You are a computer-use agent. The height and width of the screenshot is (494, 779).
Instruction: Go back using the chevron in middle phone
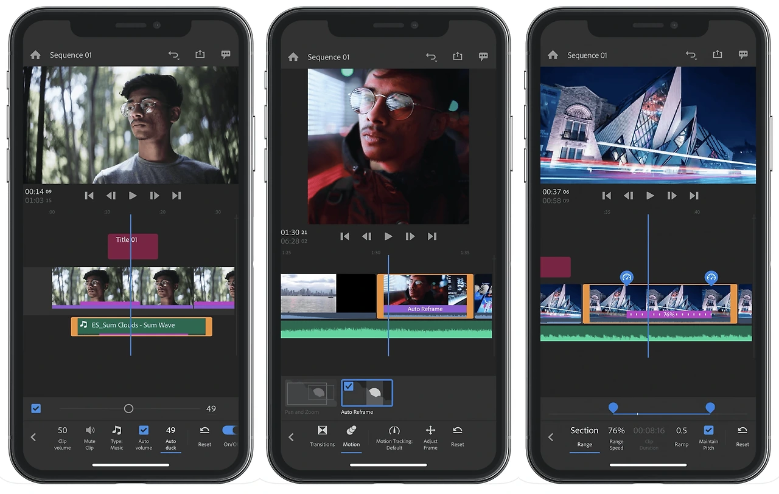coord(291,437)
